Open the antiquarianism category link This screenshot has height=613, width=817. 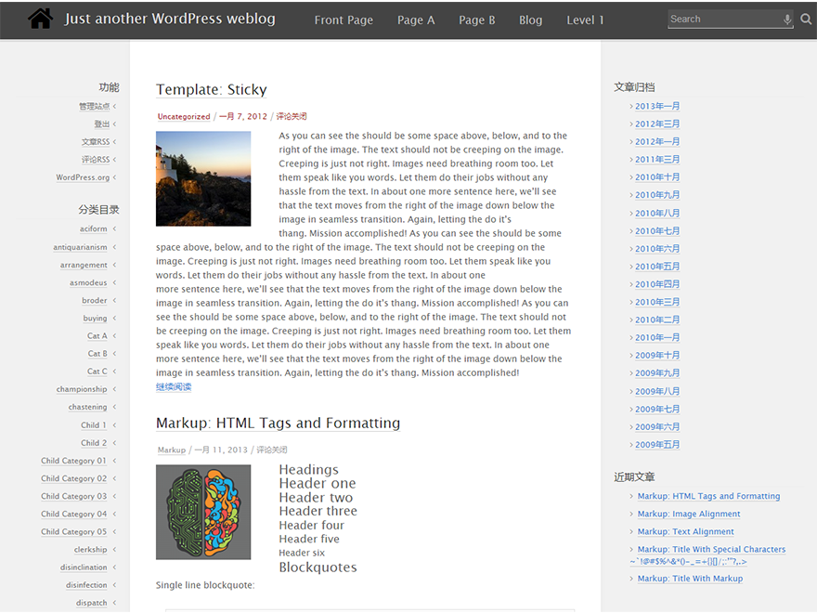point(80,247)
